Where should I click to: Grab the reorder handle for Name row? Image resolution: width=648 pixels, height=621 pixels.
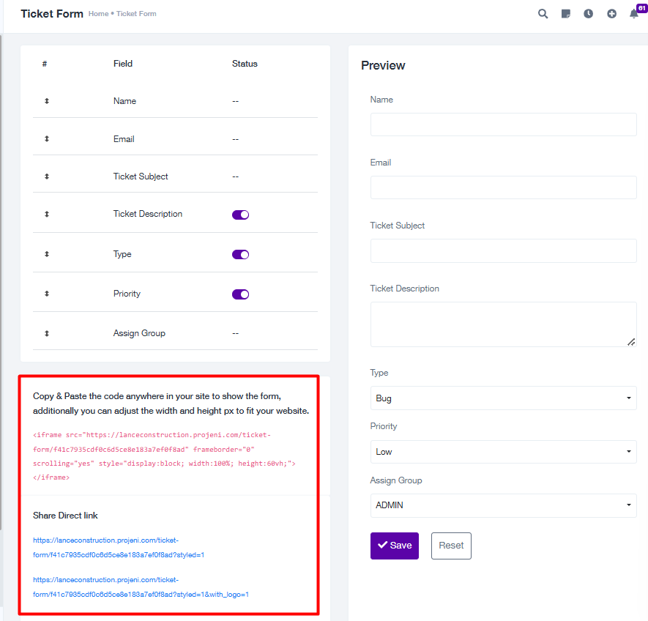[x=47, y=101]
